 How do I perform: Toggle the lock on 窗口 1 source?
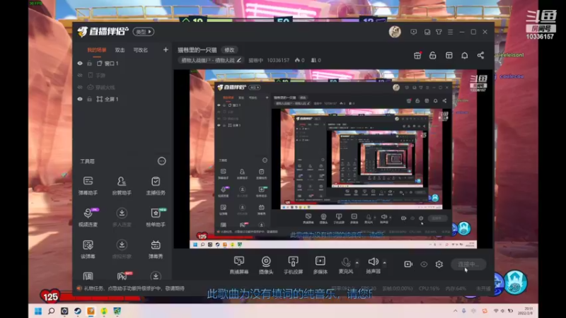(x=90, y=64)
